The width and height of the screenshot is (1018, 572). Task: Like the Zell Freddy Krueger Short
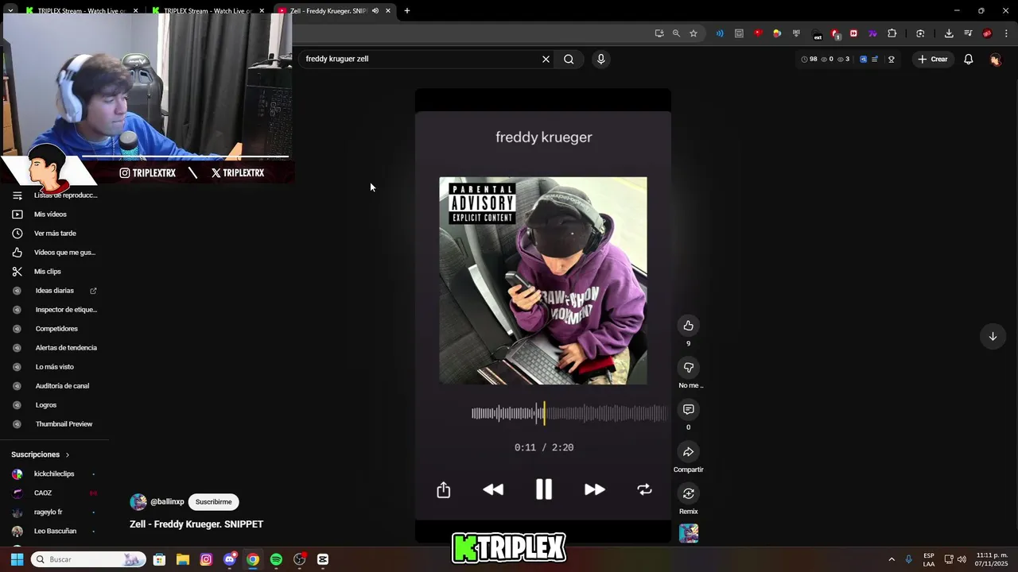pos(688,326)
